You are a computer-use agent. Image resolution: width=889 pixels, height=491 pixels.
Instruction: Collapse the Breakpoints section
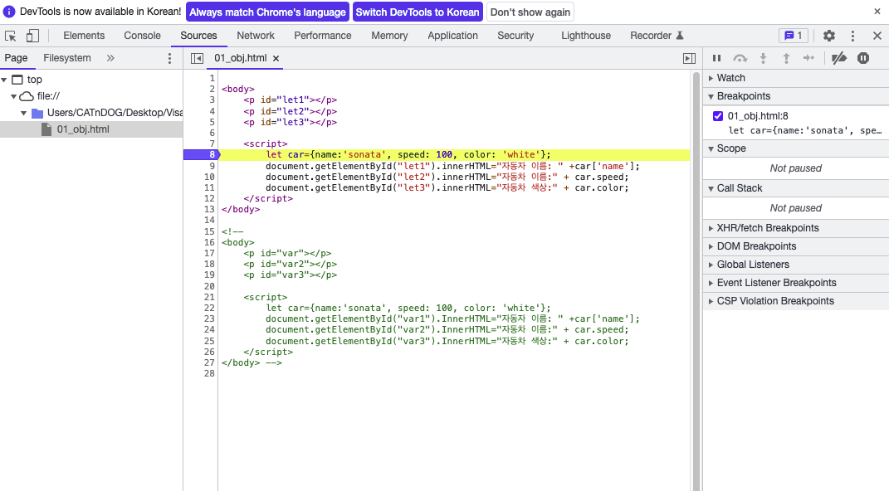click(x=796, y=96)
